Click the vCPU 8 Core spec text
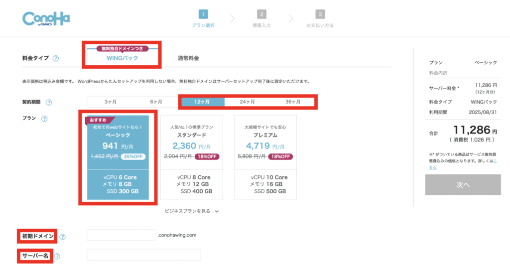510x273 pixels. click(194, 177)
